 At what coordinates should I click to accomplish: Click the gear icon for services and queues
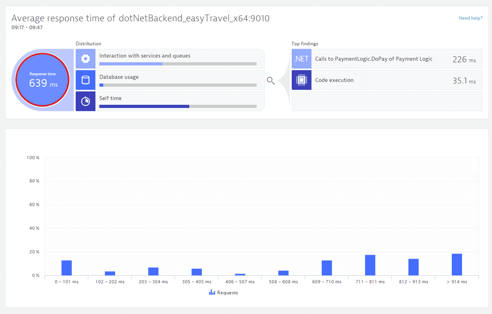point(86,59)
